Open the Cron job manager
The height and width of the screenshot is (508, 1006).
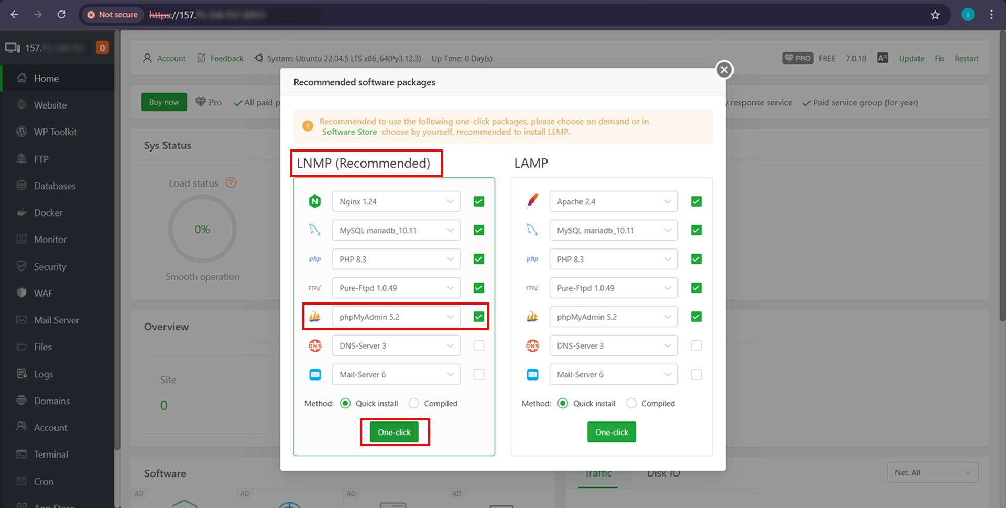point(43,481)
